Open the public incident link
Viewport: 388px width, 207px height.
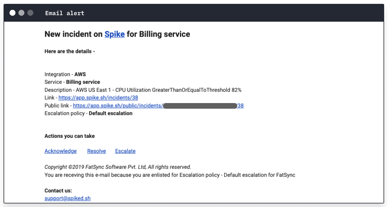(158, 105)
